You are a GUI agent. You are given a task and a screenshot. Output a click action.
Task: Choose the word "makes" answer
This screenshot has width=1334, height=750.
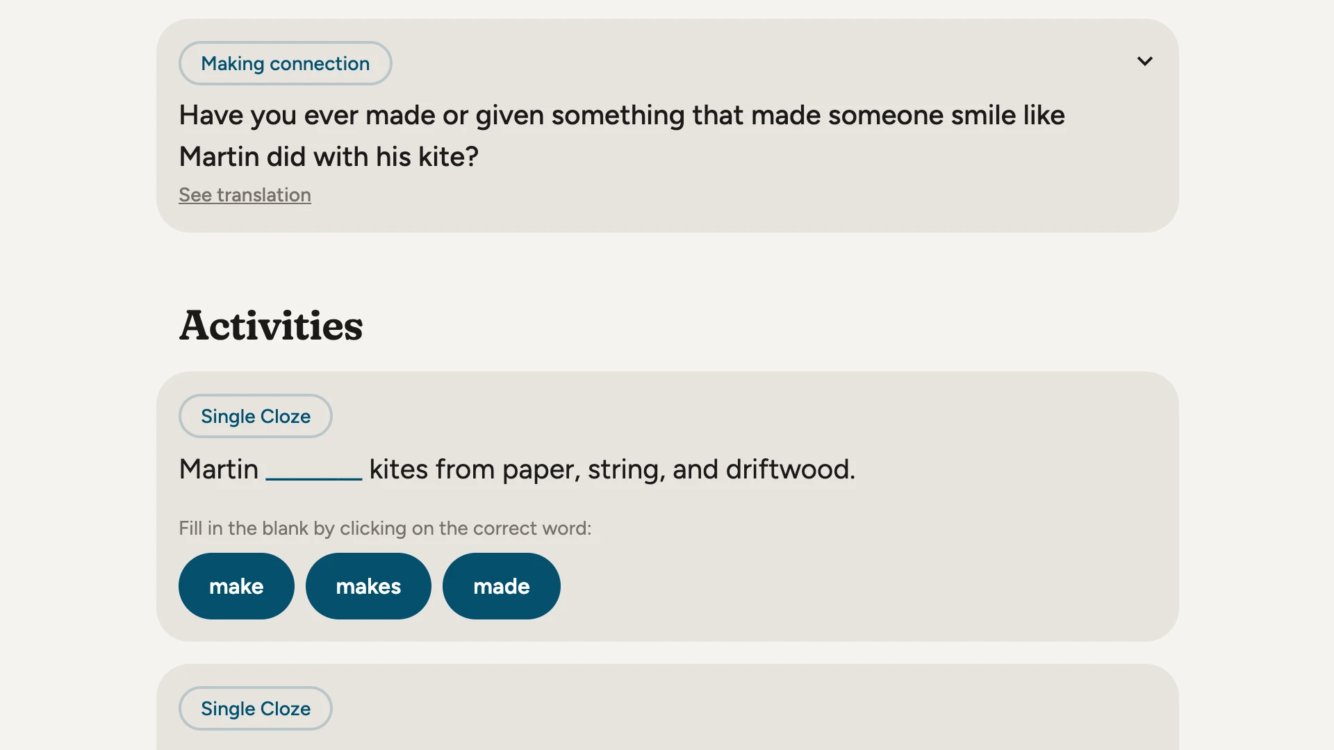point(368,587)
